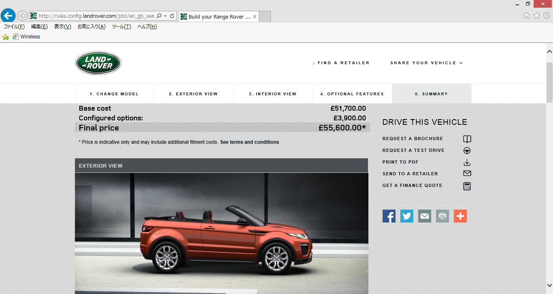Click the vertical scrollbar thumb
The width and height of the screenshot is (553, 294).
tap(549, 83)
